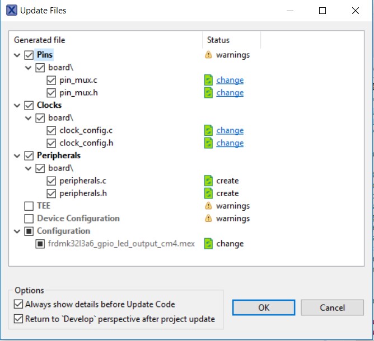Click the green create icon for peripherals.h
The width and height of the screenshot is (374, 341).
[x=208, y=193]
